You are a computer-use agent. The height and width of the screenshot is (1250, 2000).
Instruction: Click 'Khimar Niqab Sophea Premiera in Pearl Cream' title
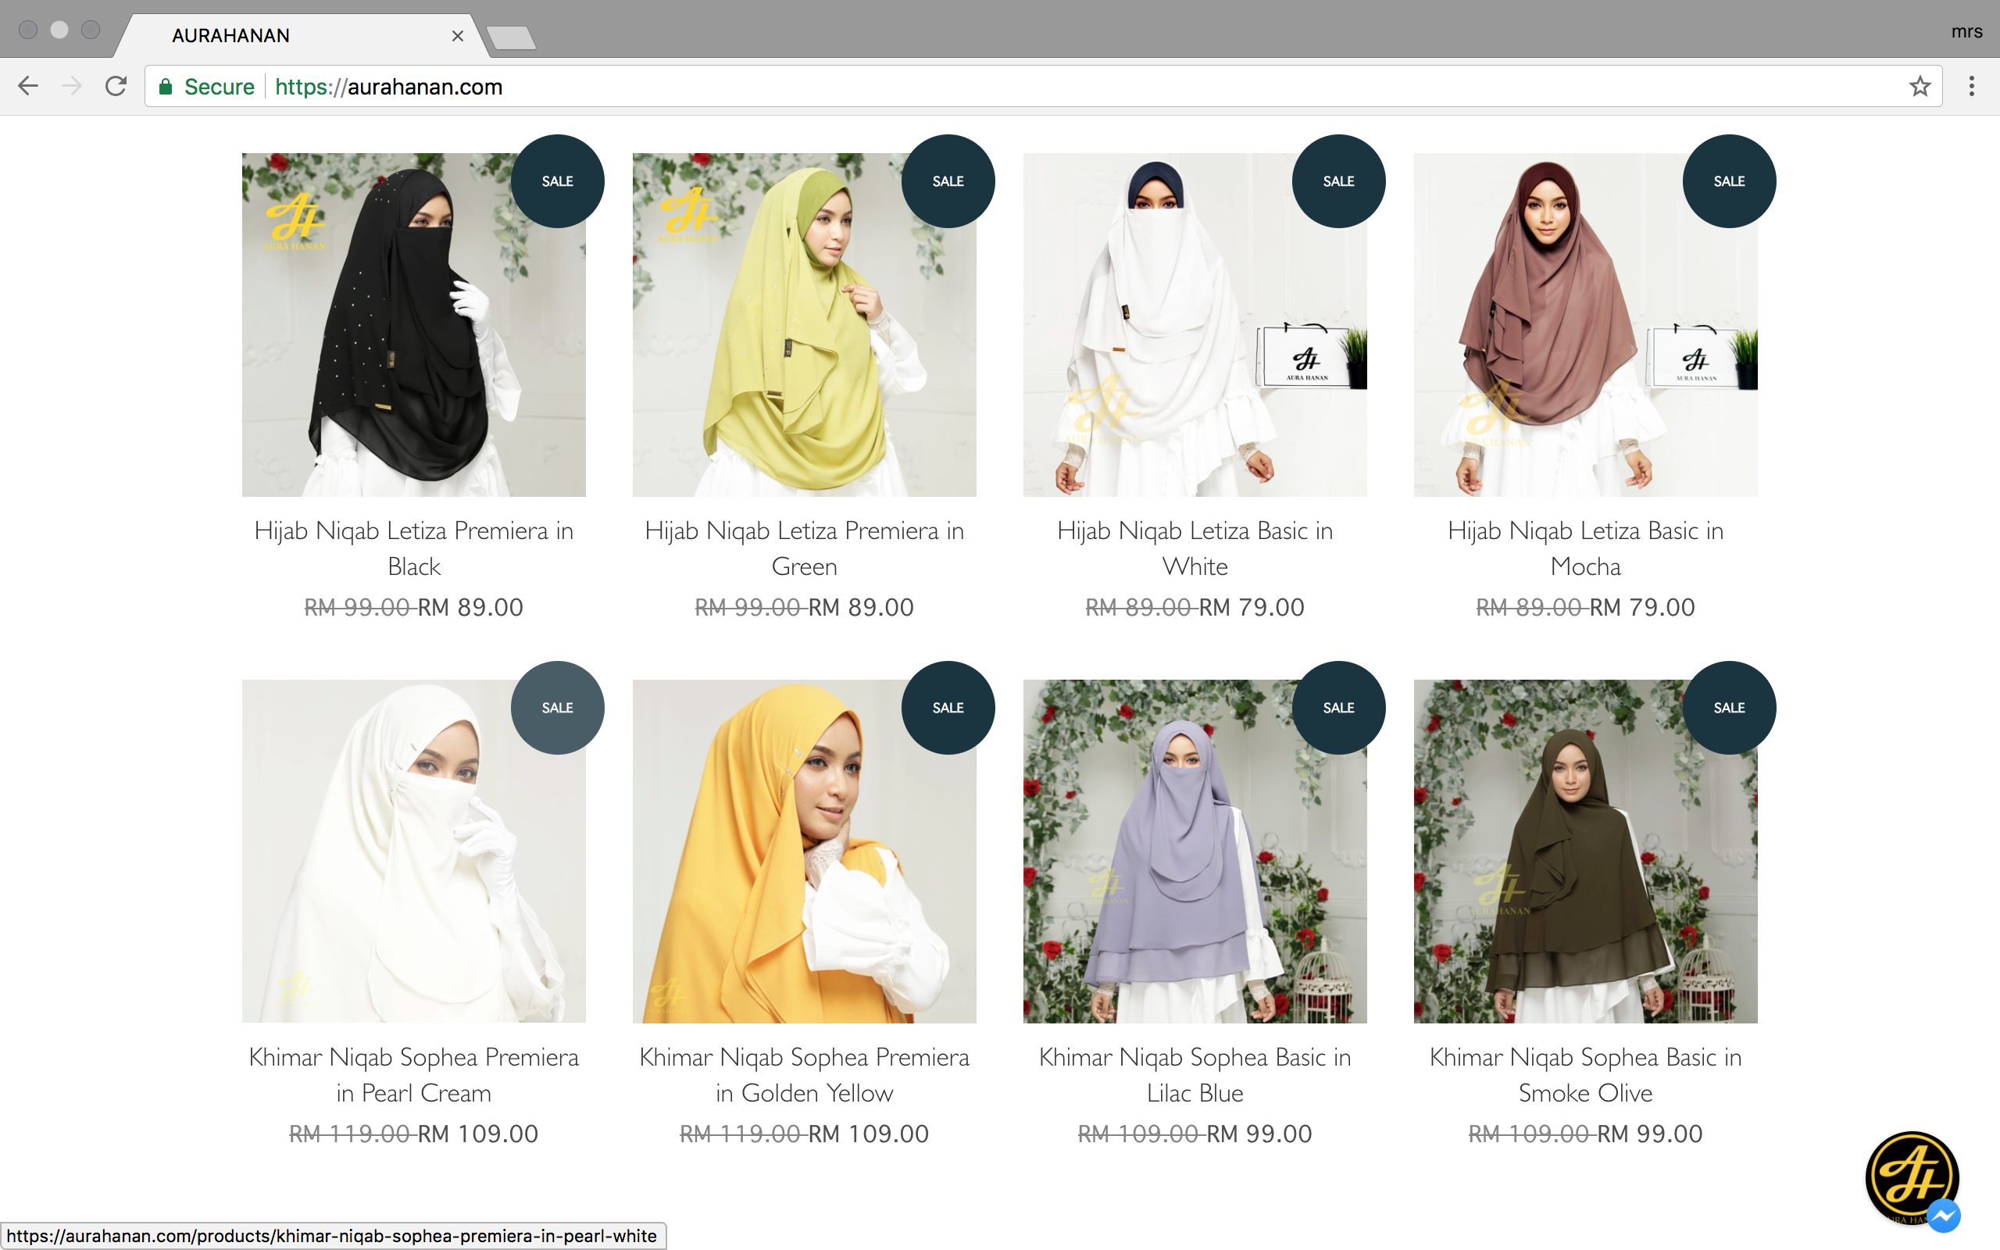click(414, 1075)
